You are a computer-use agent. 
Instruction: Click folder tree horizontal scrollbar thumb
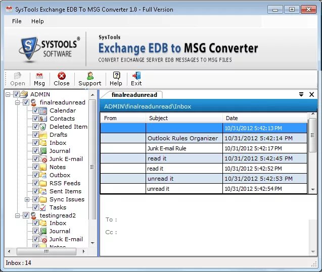47,251
